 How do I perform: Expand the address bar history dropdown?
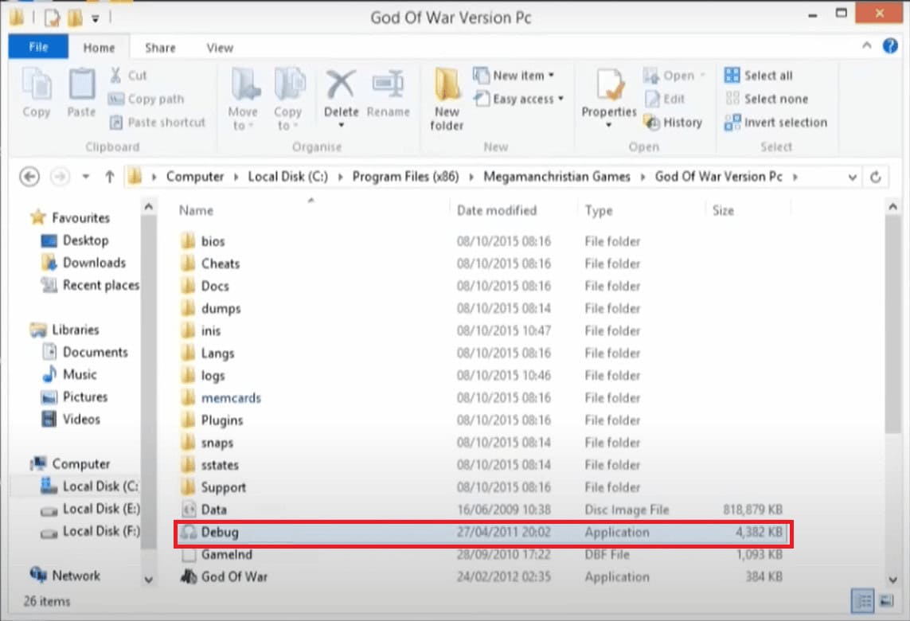[852, 177]
